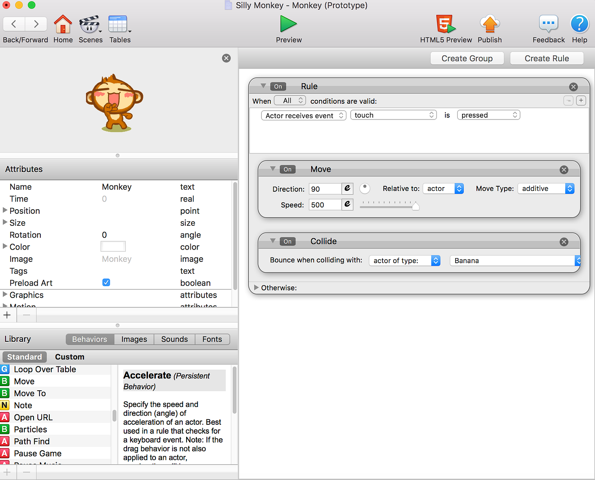The width and height of the screenshot is (595, 480).
Task: Add a condition with the plus button
Action: [581, 101]
